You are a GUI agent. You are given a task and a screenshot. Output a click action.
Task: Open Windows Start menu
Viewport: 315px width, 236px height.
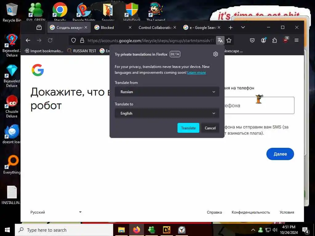(7, 230)
